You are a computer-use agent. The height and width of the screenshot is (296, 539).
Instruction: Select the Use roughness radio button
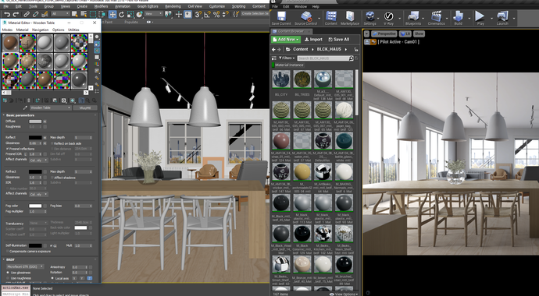pos(8,278)
